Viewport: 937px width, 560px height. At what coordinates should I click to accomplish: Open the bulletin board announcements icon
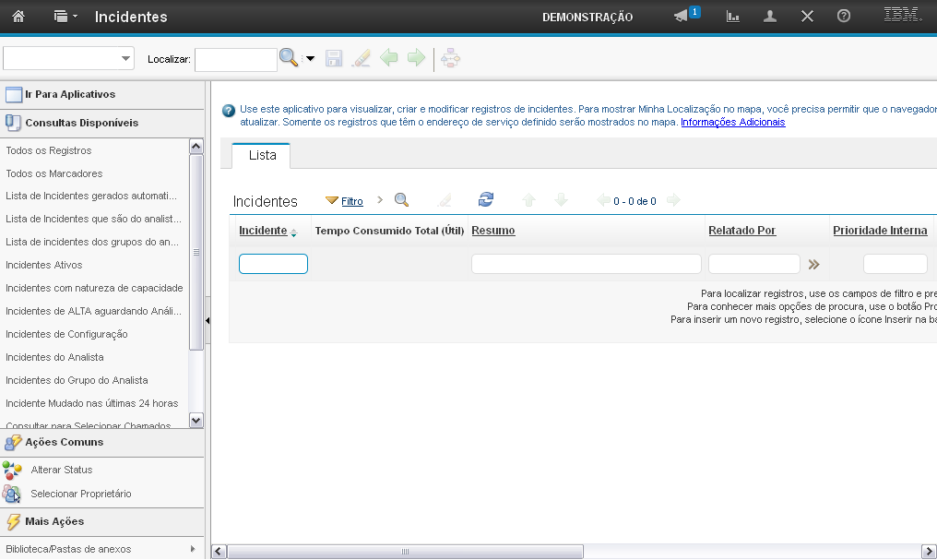tap(682, 17)
